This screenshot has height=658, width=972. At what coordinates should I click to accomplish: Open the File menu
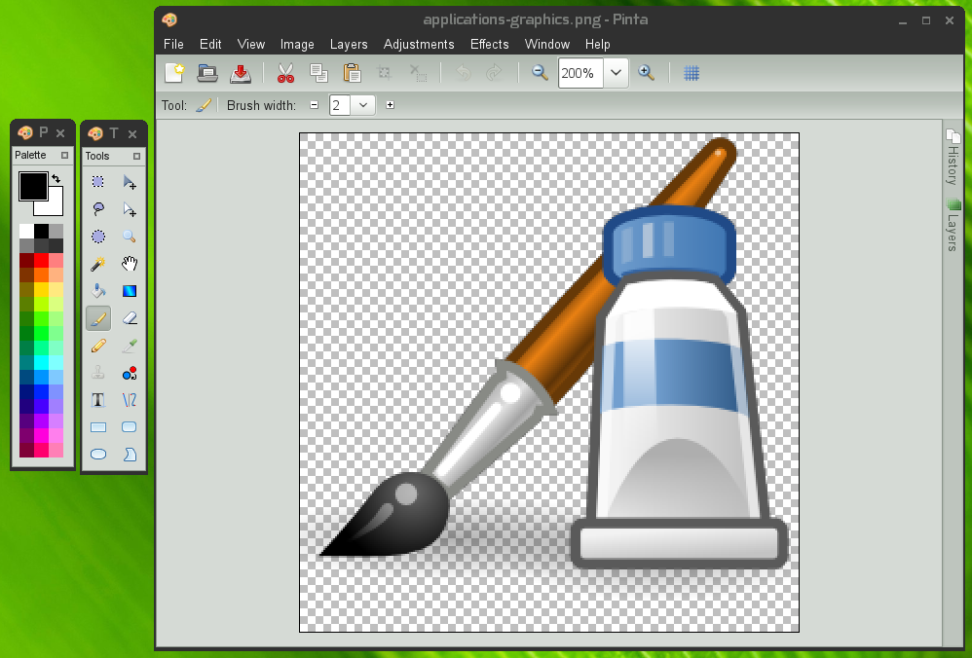point(173,44)
